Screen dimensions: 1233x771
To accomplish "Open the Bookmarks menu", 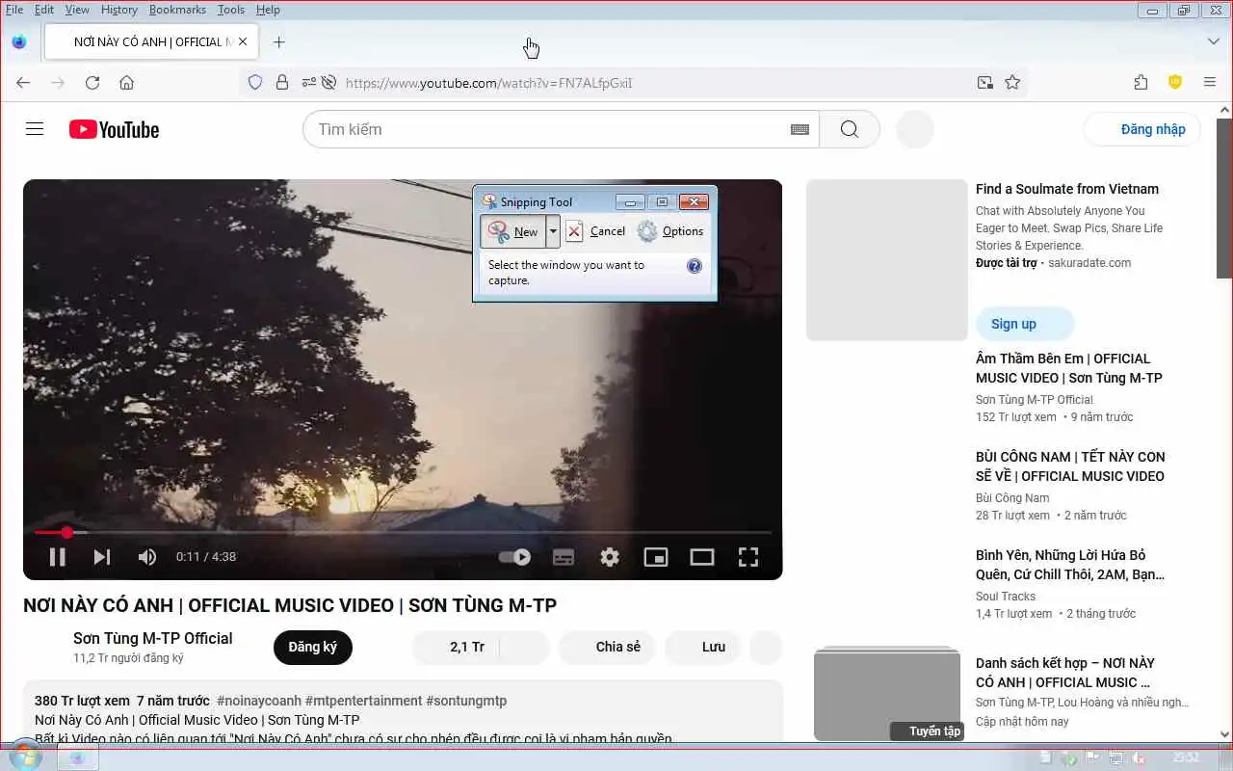I will 177,10.
